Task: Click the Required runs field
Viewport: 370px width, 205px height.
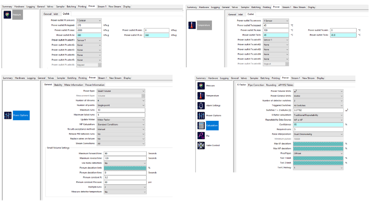Action: coord(318,130)
